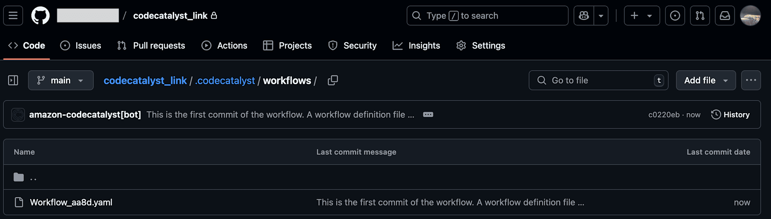Open the notifications inbox icon
The height and width of the screenshot is (219, 771).
pos(725,16)
